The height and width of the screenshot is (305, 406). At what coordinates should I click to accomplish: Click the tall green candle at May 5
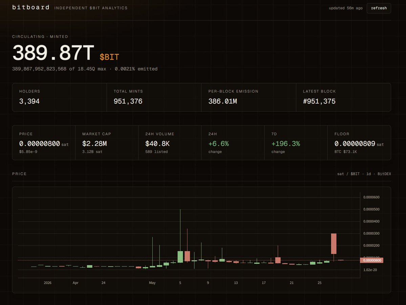(180, 257)
